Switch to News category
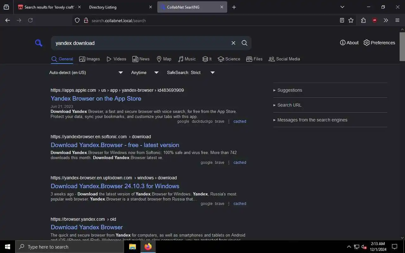 141,59
